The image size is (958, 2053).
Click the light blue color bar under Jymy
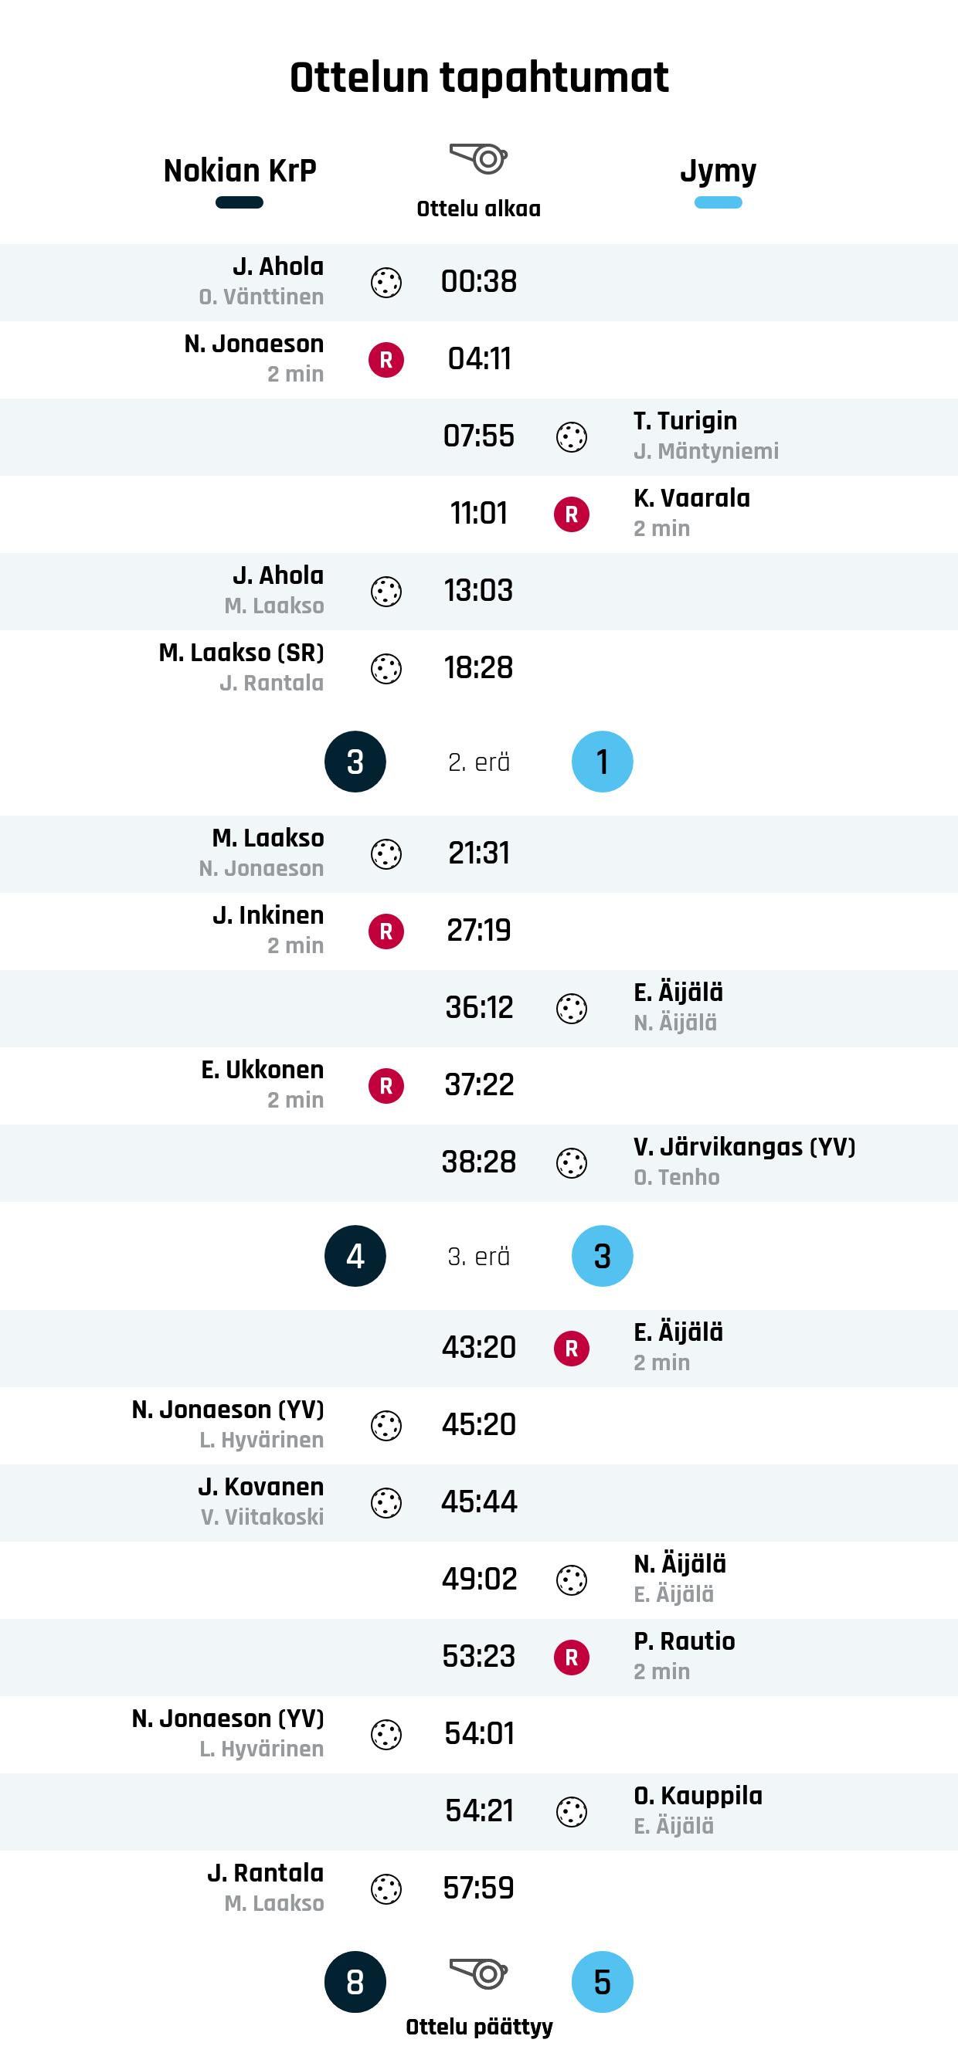tap(718, 202)
